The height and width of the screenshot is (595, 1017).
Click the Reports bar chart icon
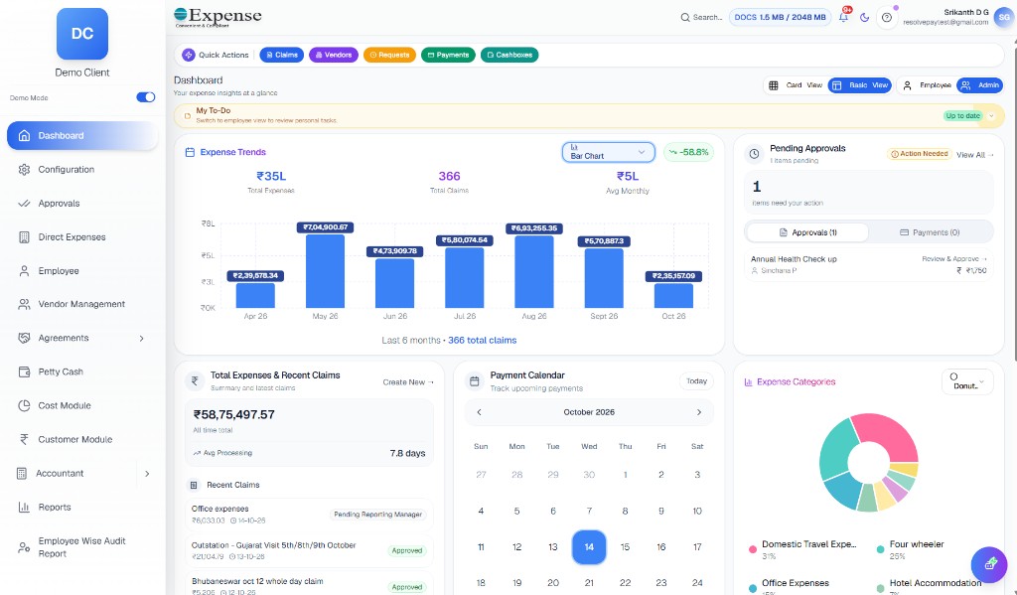coord(24,508)
